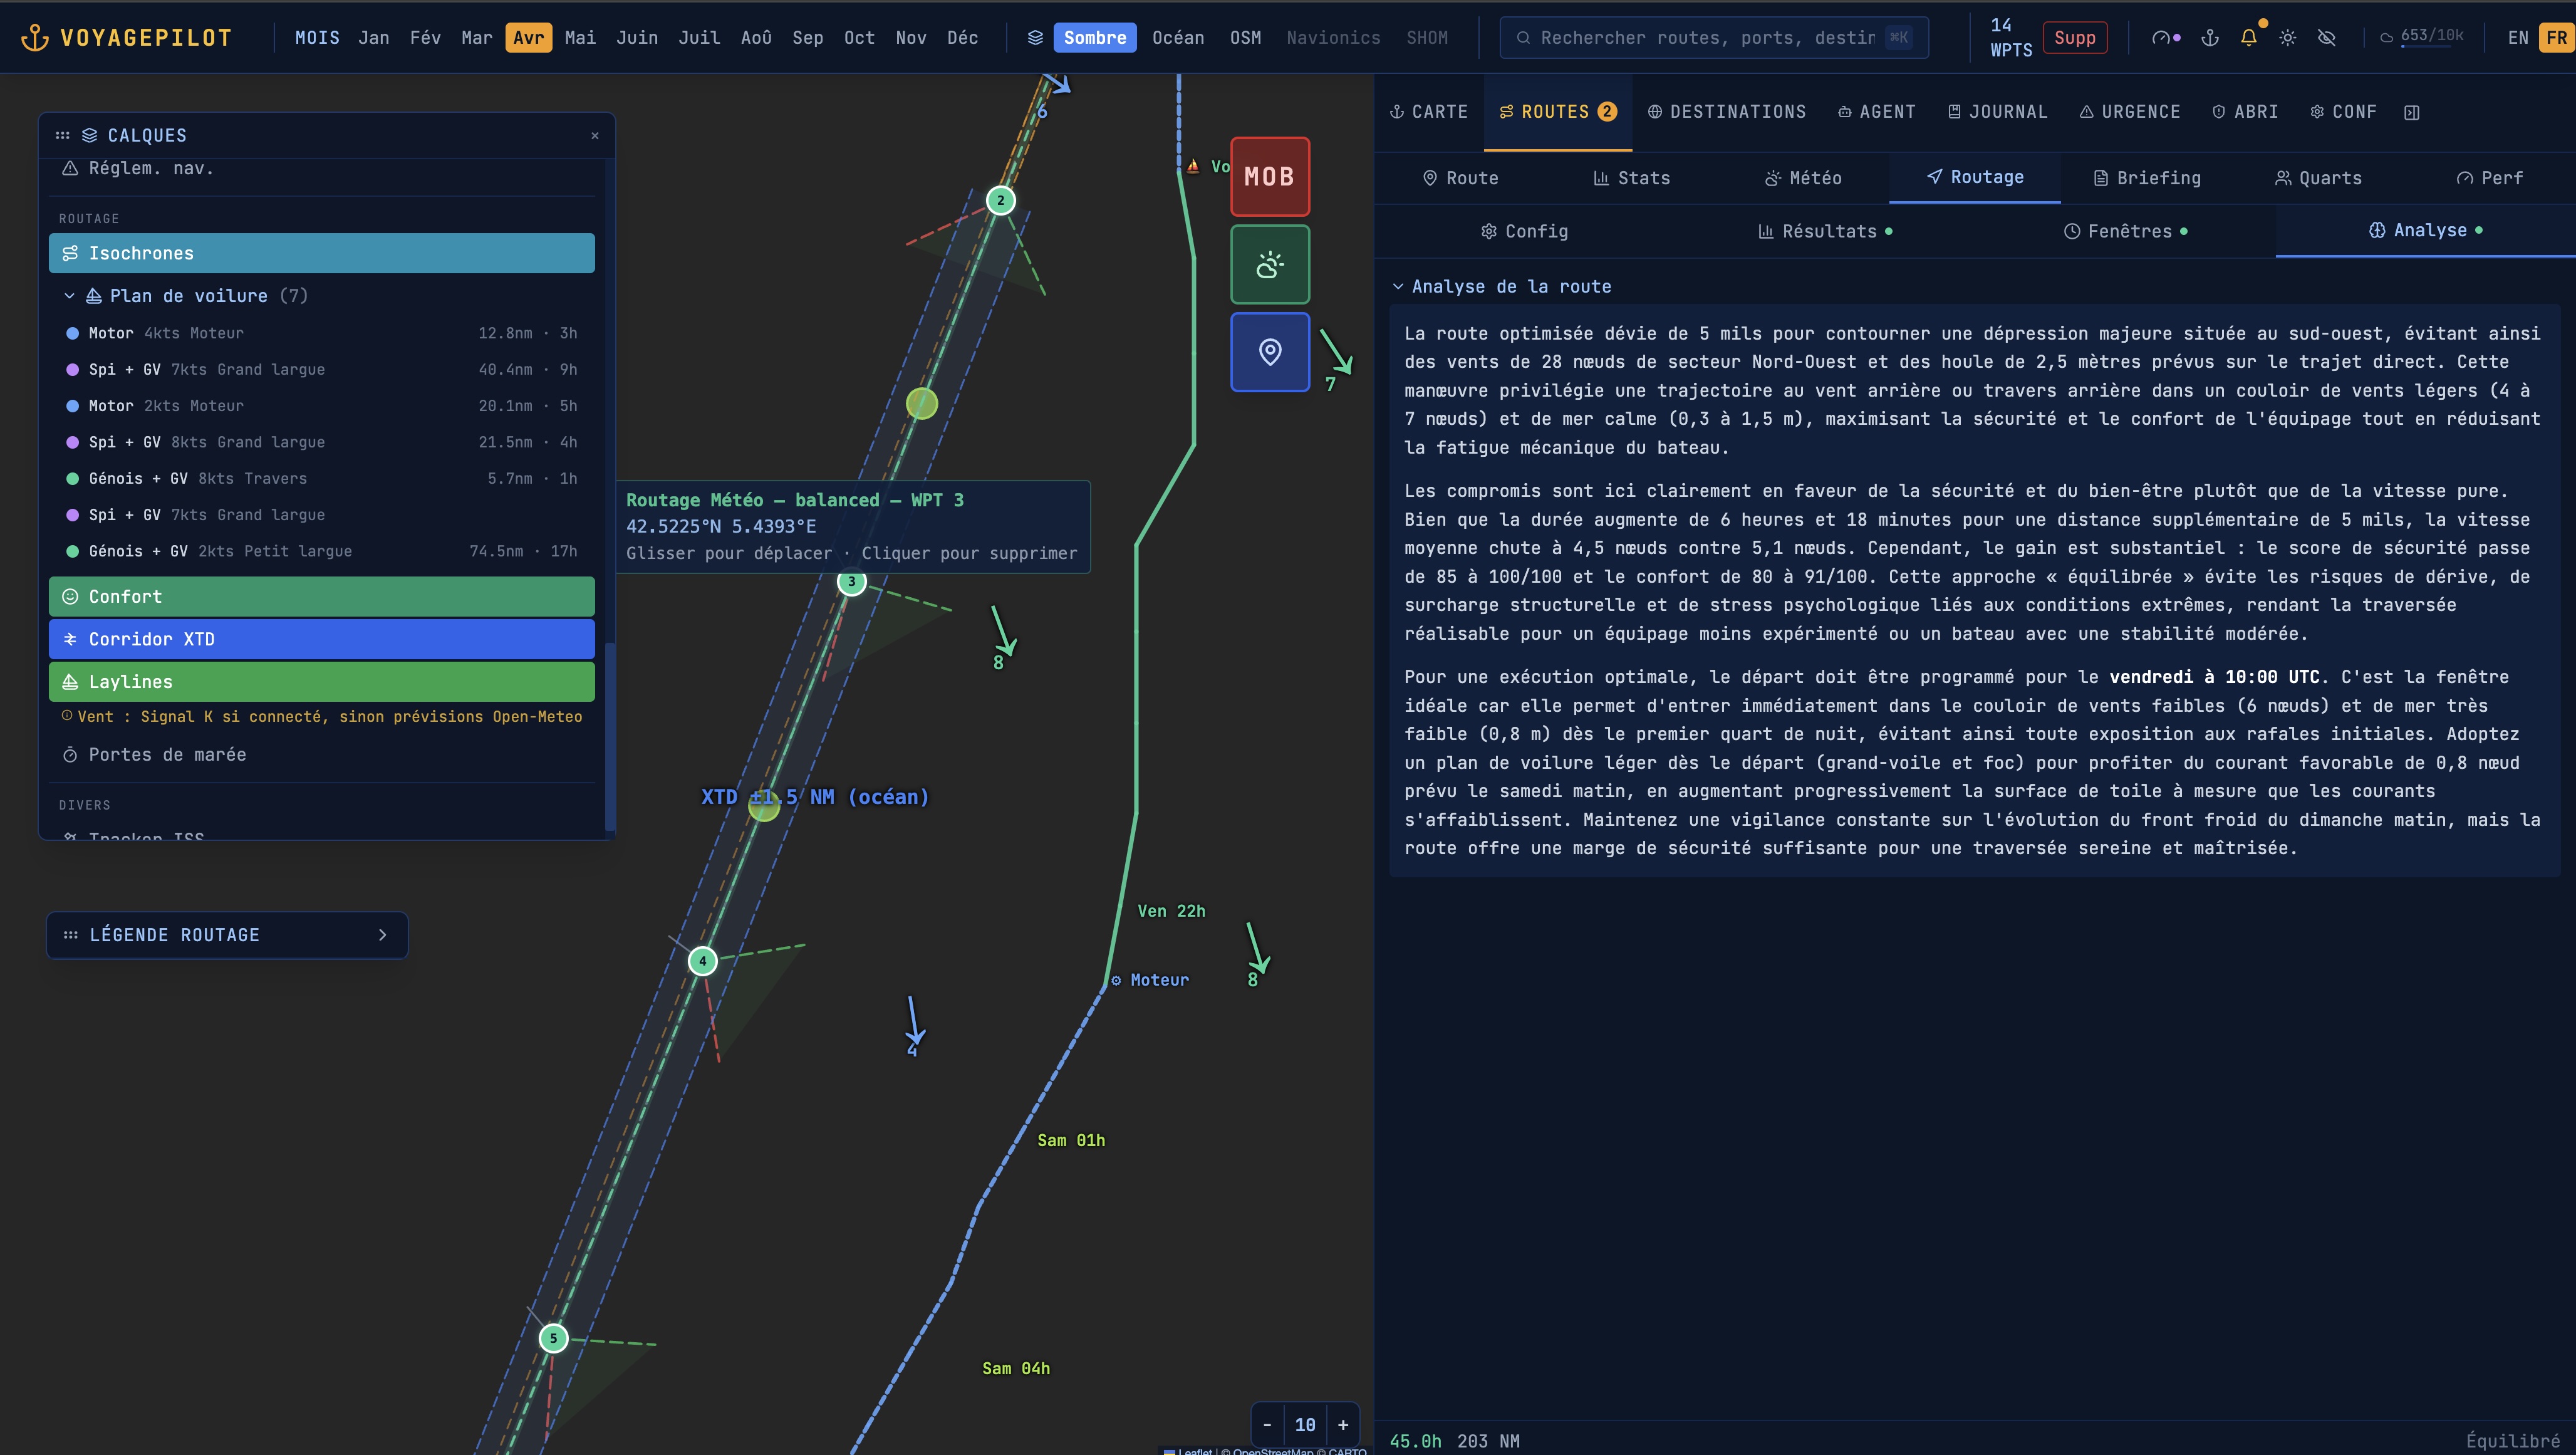
Task: Collapse the Plan de voilure list
Action: 69,296
